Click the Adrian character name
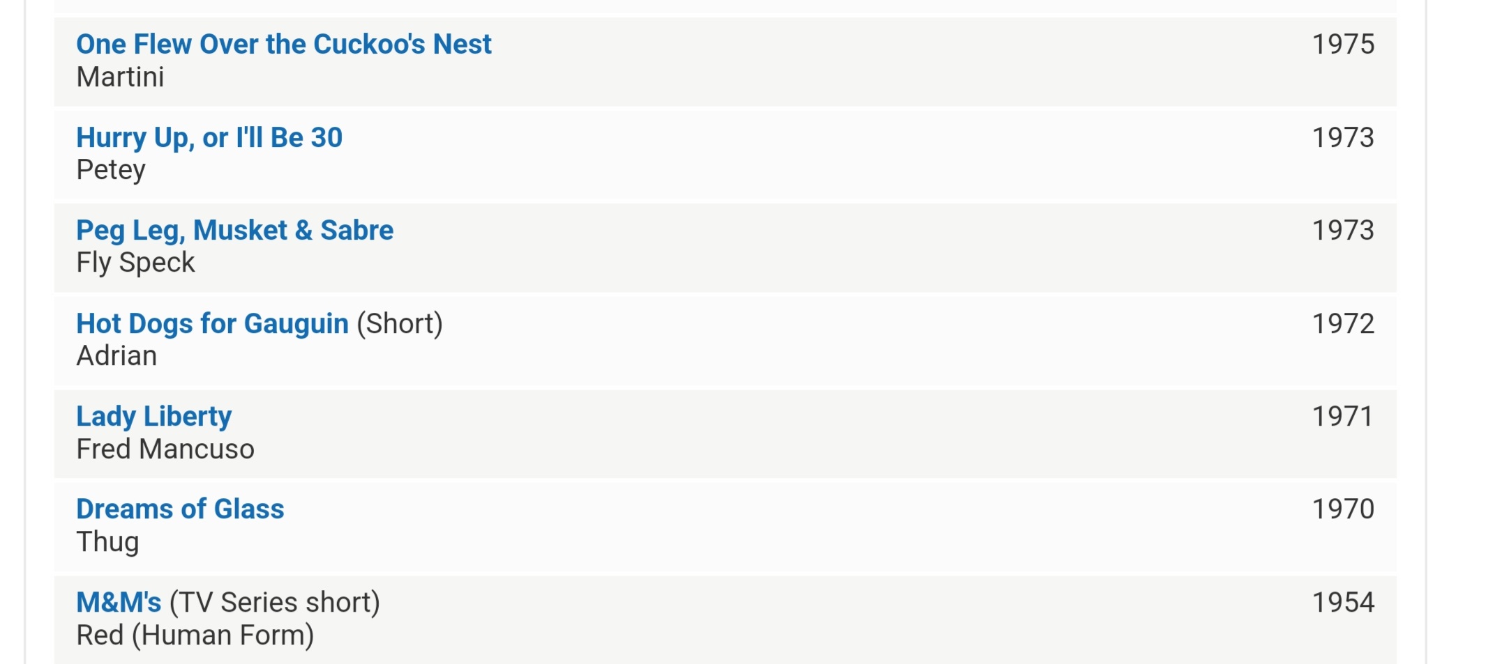The height and width of the screenshot is (664, 1486). pos(117,356)
